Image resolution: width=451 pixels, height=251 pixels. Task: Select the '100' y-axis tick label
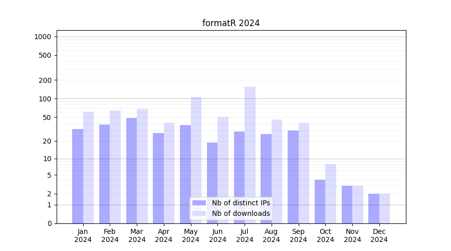click(45, 99)
